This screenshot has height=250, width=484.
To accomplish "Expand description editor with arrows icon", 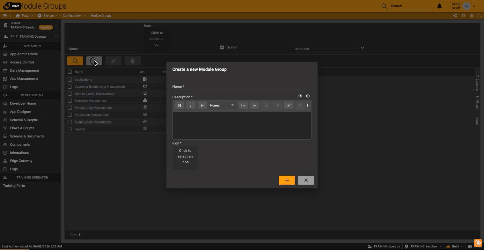I will click(x=308, y=96).
